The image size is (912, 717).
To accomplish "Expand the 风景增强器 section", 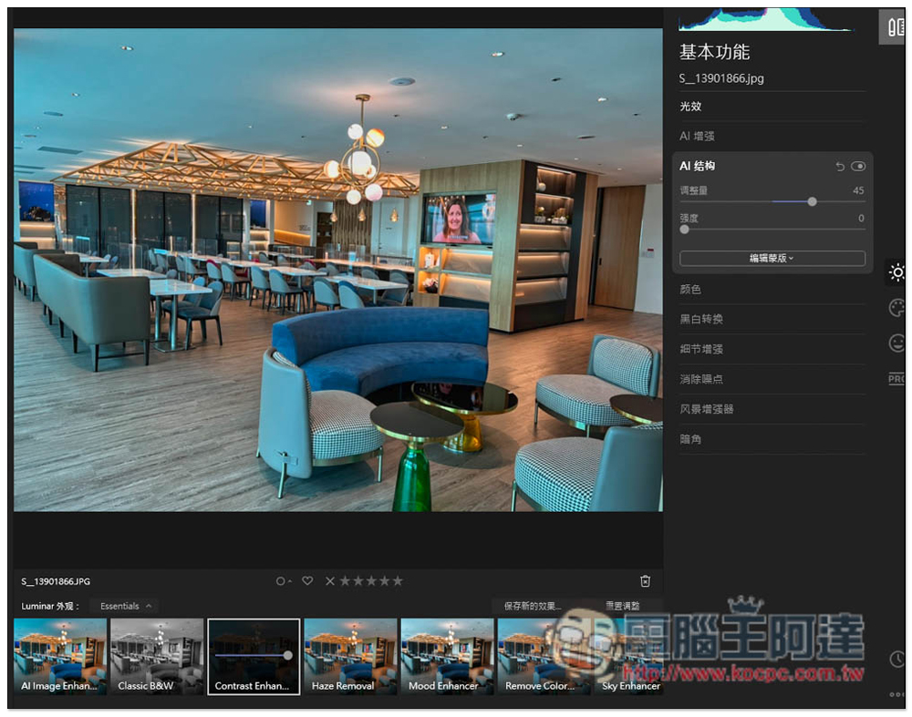I will [772, 409].
